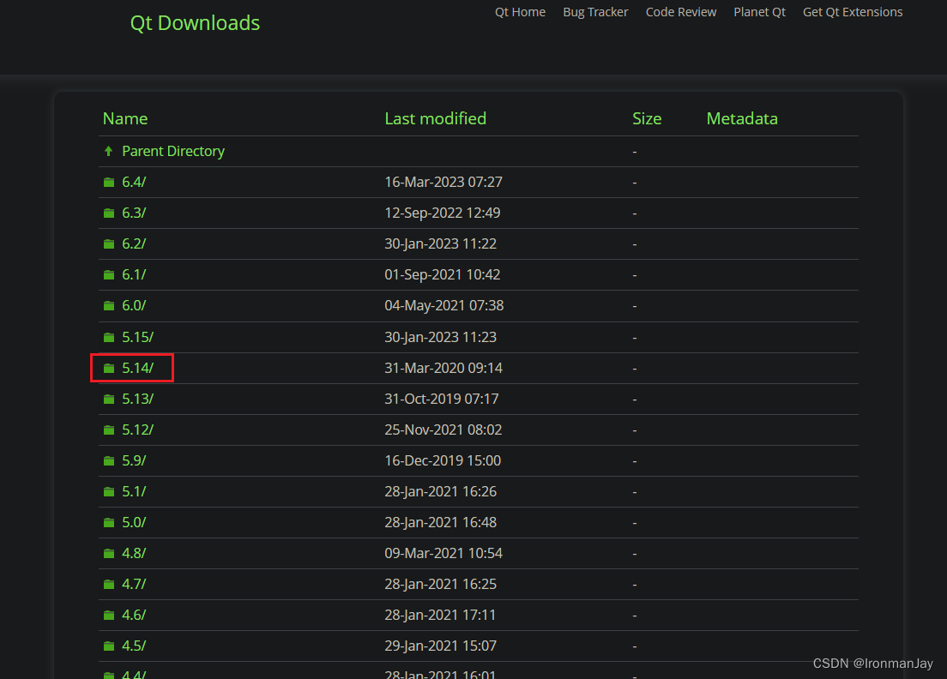This screenshot has width=947, height=679.
Task: Click the date 31-Oct-2019 07:17
Action: tap(442, 399)
